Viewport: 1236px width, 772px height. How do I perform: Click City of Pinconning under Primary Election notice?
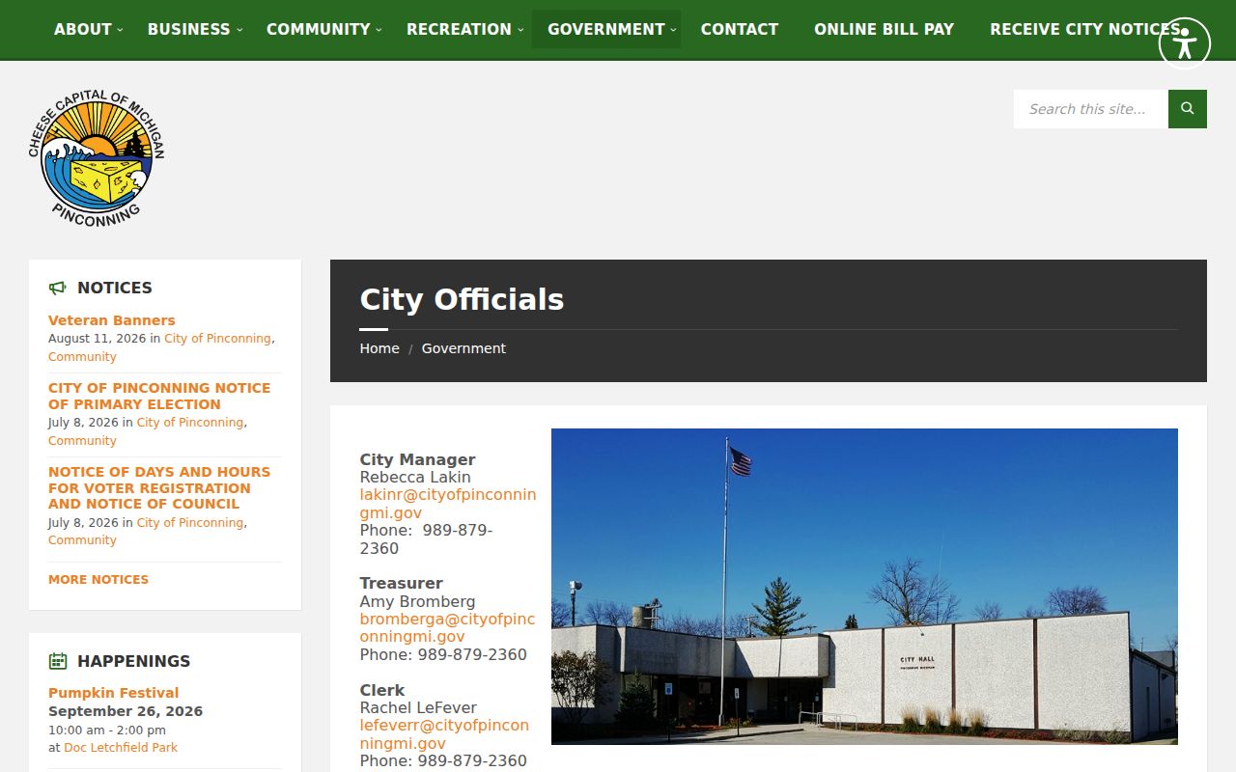click(190, 423)
